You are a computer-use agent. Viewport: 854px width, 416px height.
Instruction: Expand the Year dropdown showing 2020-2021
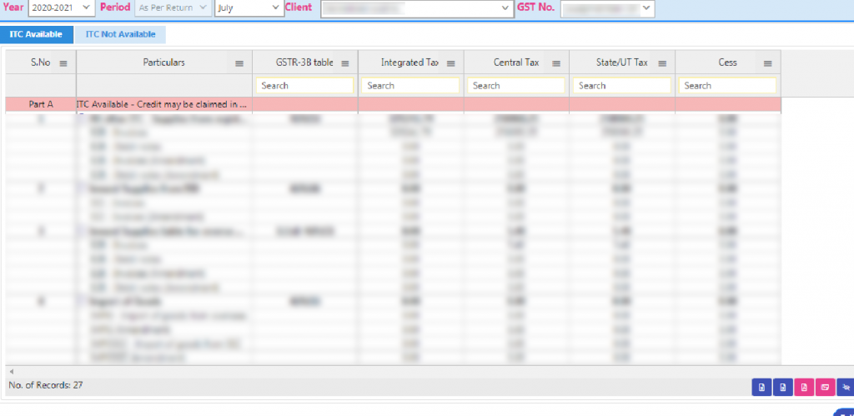[62, 8]
